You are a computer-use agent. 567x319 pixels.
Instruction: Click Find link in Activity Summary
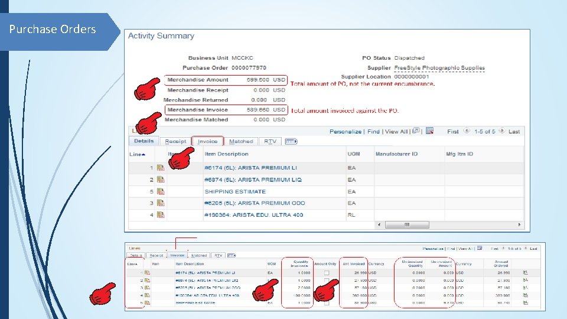(373, 132)
